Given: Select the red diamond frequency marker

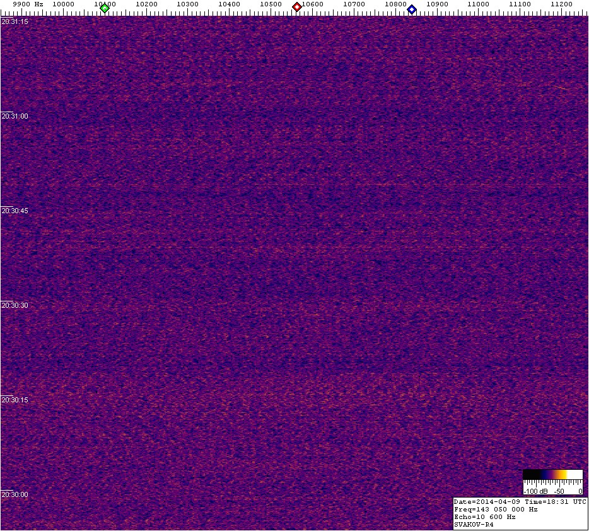Looking at the screenshot, I should pyautogui.click(x=297, y=7).
